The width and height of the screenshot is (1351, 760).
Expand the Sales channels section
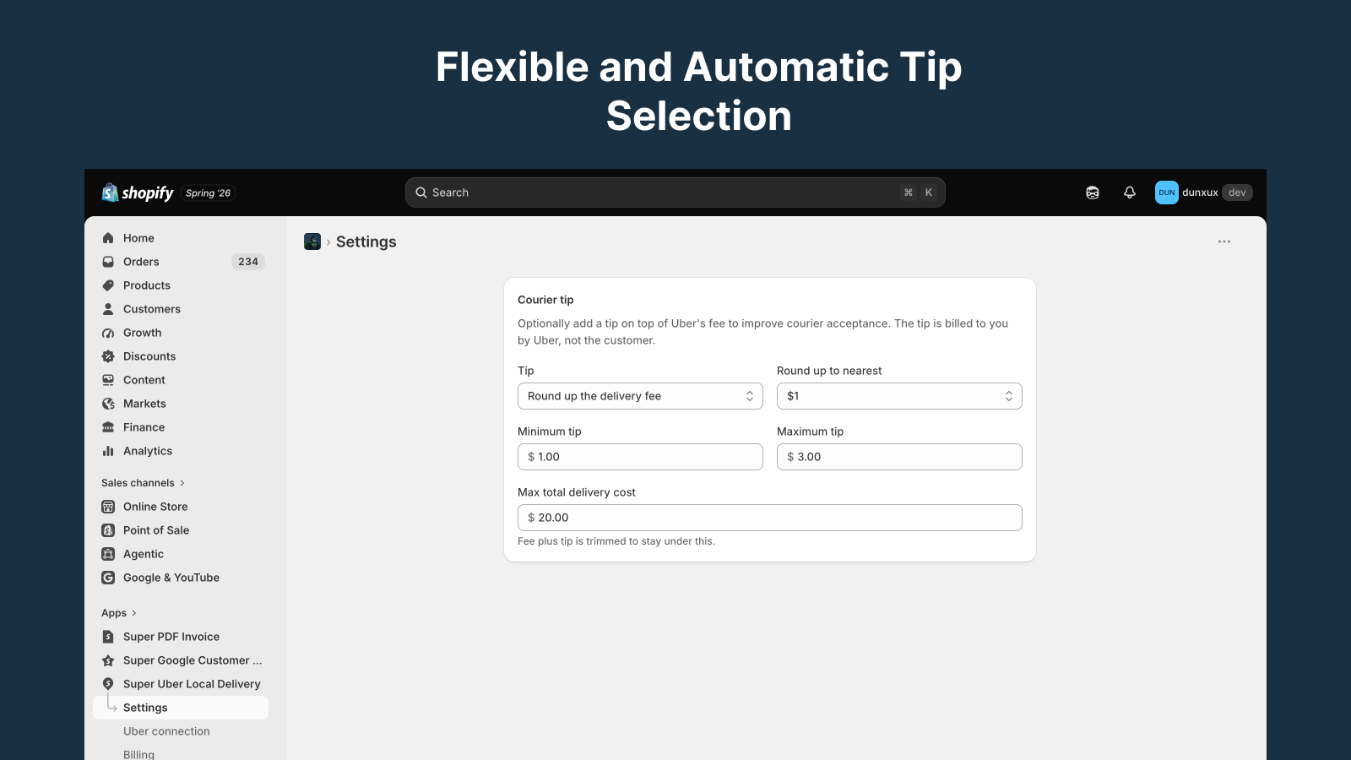(x=143, y=483)
